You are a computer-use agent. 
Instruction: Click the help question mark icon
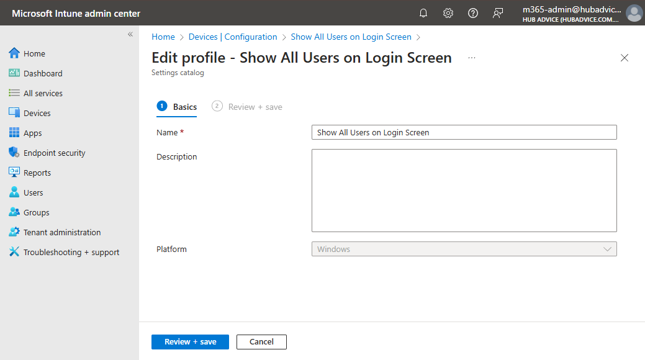[473, 13]
